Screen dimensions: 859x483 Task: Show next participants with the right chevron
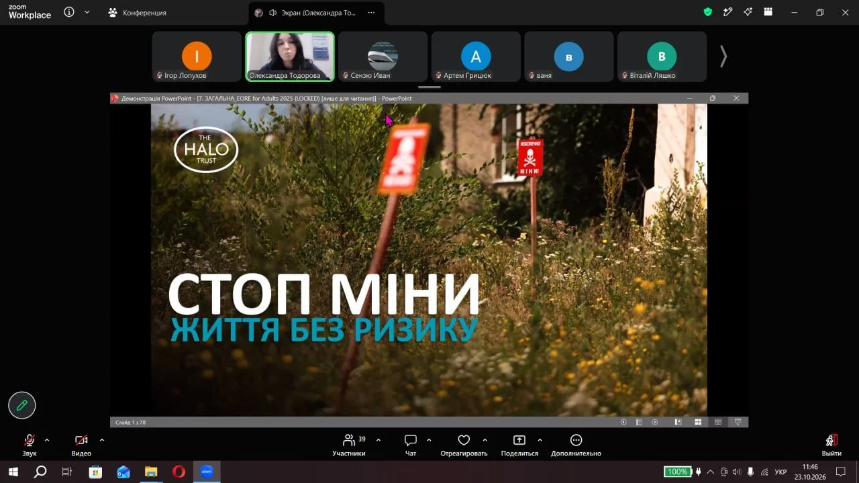coord(723,56)
